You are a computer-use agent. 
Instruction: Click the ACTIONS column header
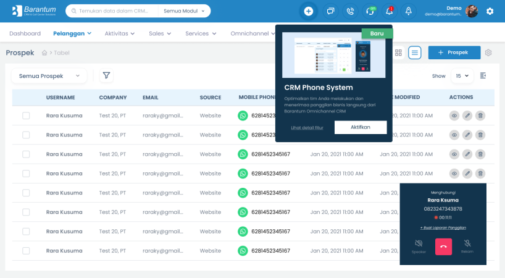(x=461, y=97)
